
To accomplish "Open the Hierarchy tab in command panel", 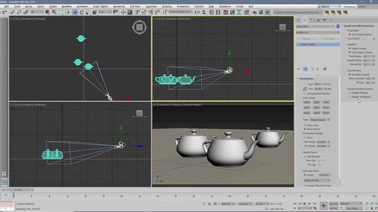I will [311, 20].
